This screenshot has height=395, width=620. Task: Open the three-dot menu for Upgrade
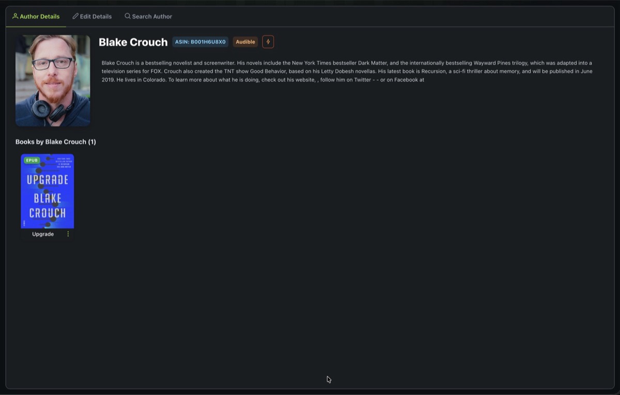pos(68,234)
